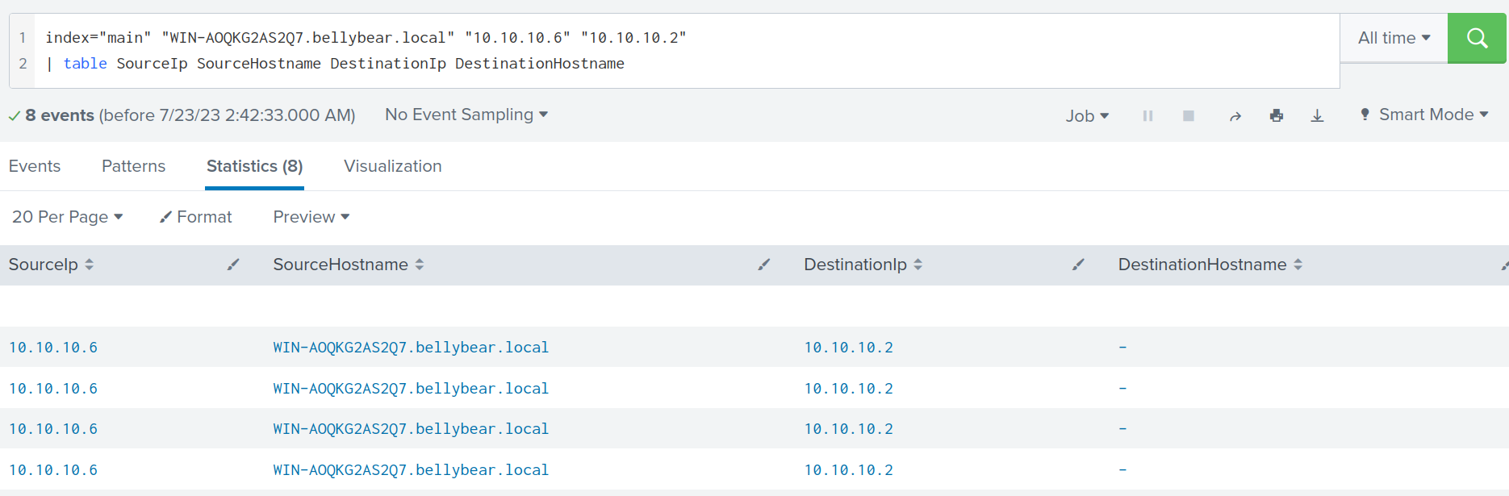This screenshot has width=1509, height=496.
Task: Click the share job arrow icon
Action: [x=1235, y=116]
